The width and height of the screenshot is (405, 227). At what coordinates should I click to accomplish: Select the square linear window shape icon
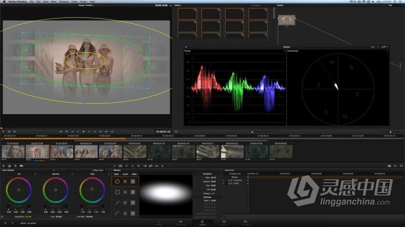tap(117, 192)
